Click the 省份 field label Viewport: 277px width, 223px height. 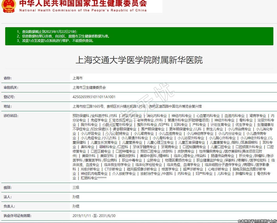[x=8, y=78]
